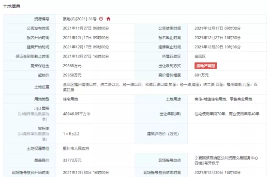Select the district value 金凤区
Viewport: 268px width, 177px height.
click(200, 57)
